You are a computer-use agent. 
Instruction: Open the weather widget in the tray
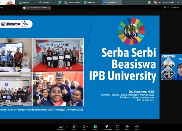[164, 2]
